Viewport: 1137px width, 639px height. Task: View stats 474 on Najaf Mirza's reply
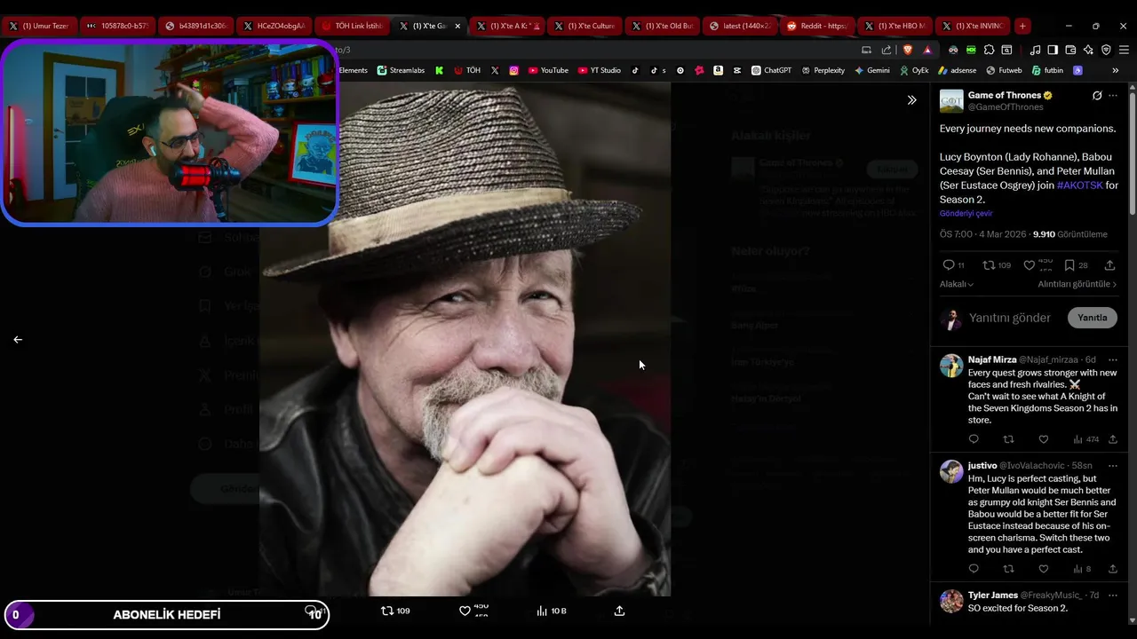click(x=1086, y=439)
